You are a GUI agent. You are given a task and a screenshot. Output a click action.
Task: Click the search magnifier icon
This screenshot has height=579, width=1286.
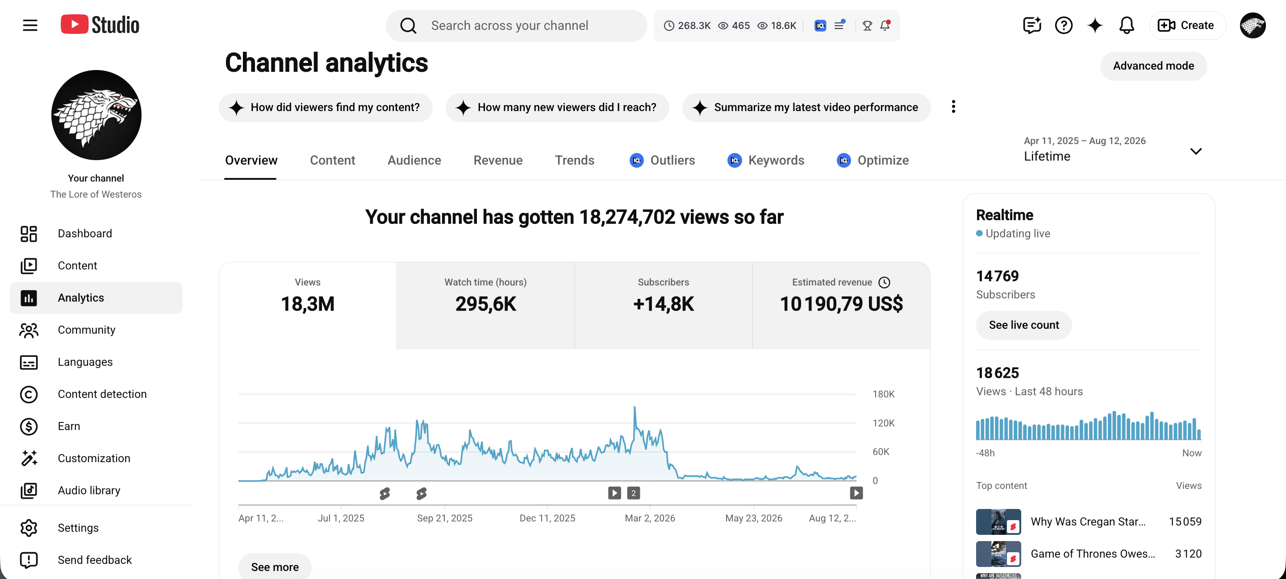(x=408, y=25)
